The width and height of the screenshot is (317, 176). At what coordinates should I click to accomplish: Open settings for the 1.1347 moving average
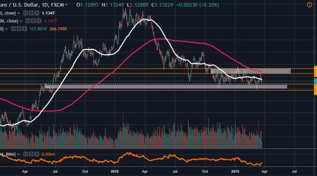[31, 13]
